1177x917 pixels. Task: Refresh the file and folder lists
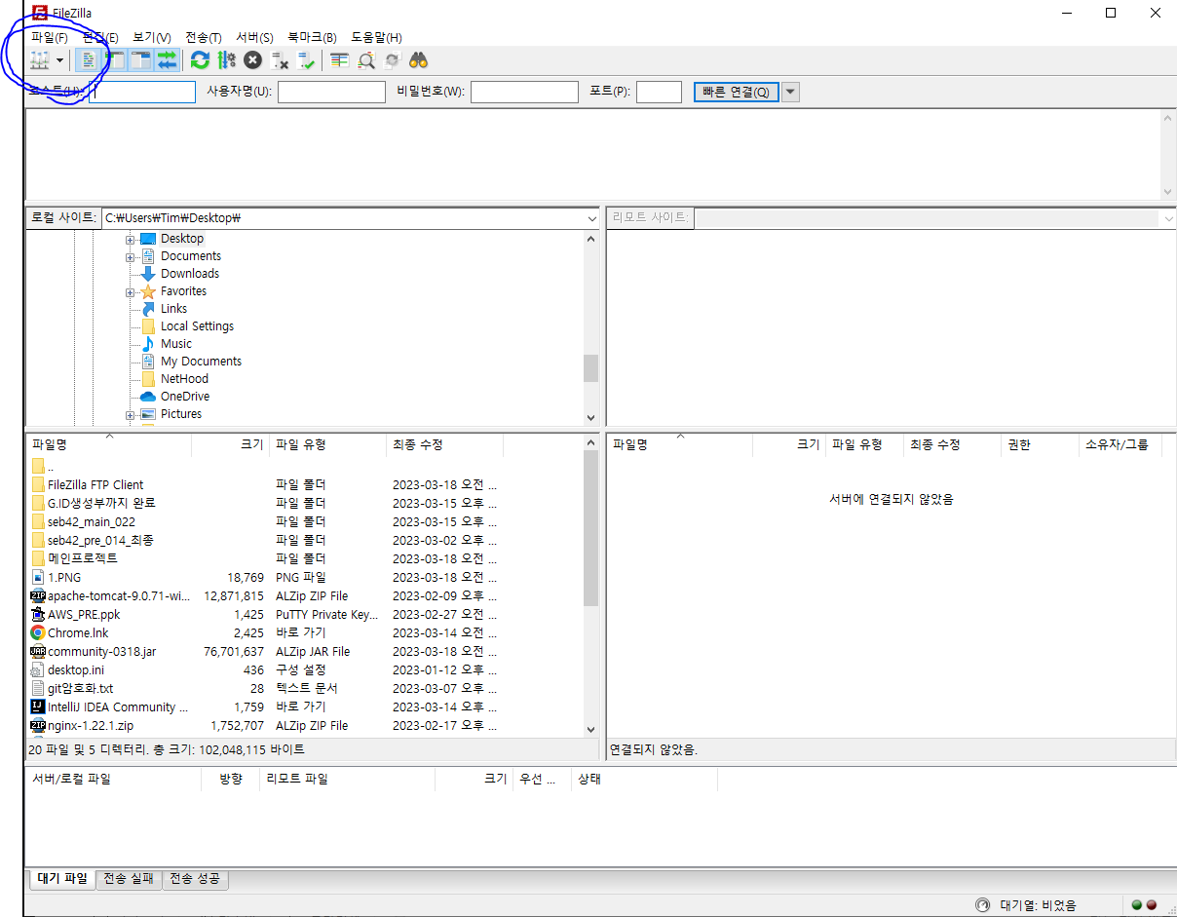[x=200, y=60]
